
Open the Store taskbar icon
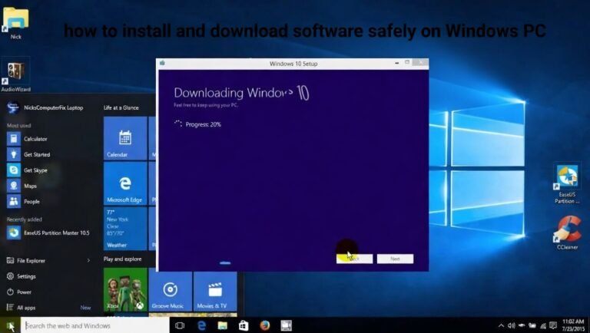[x=244, y=325]
